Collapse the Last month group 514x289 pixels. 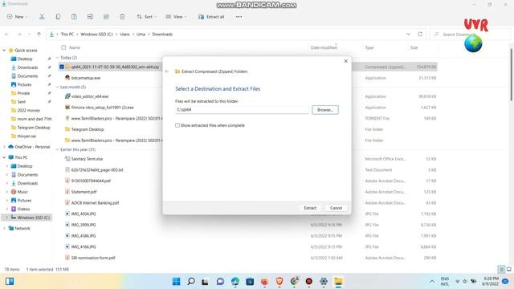tap(58, 88)
